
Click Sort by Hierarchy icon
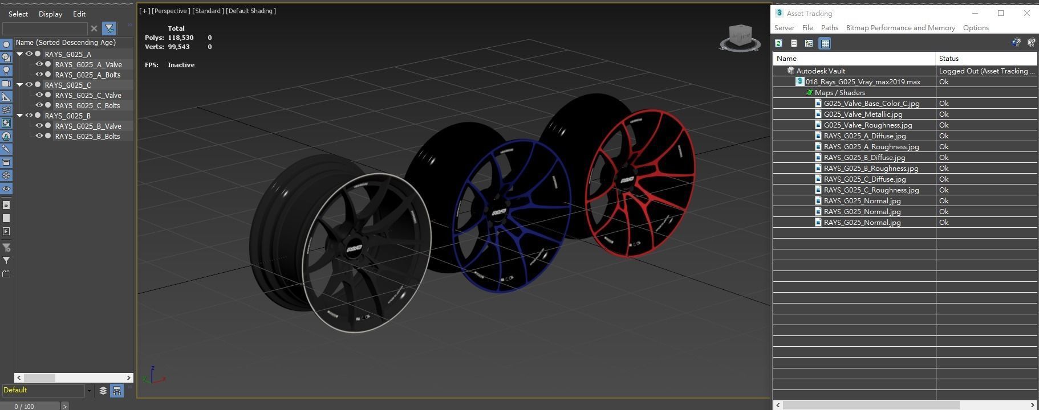point(117,391)
